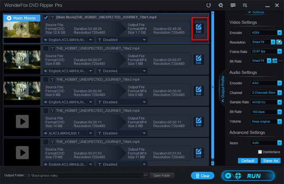Open the settings gear icon in title bar
The height and width of the screenshot is (184, 284).
pyautogui.click(x=221, y=5)
